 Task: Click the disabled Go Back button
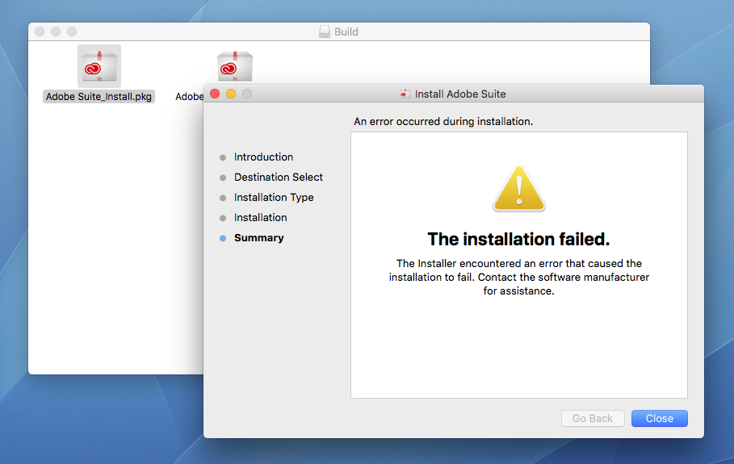point(593,419)
